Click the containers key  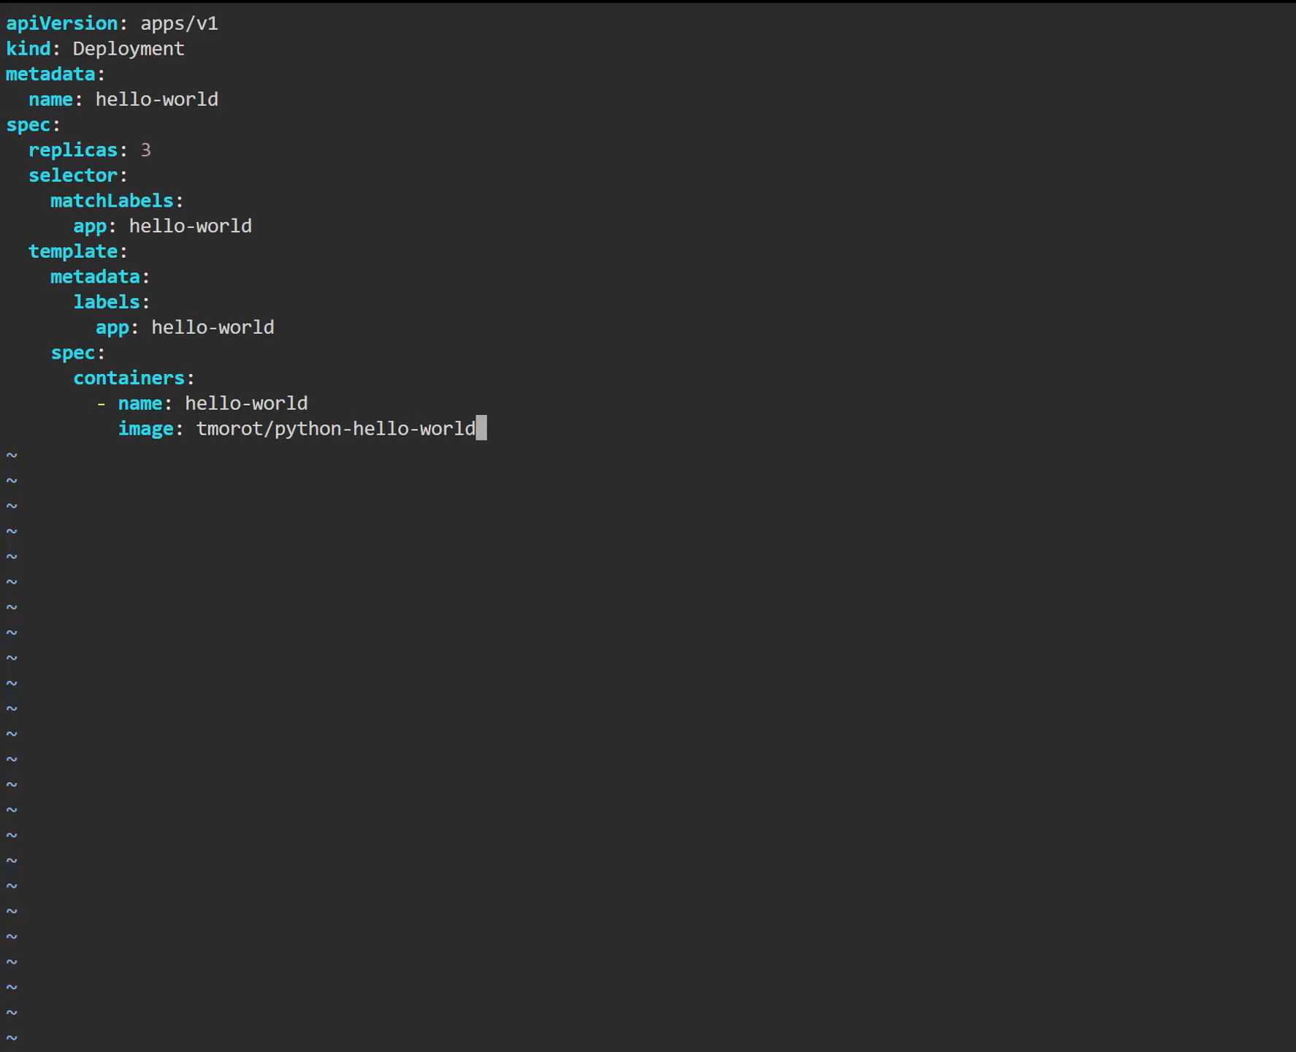pyautogui.click(x=129, y=378)
